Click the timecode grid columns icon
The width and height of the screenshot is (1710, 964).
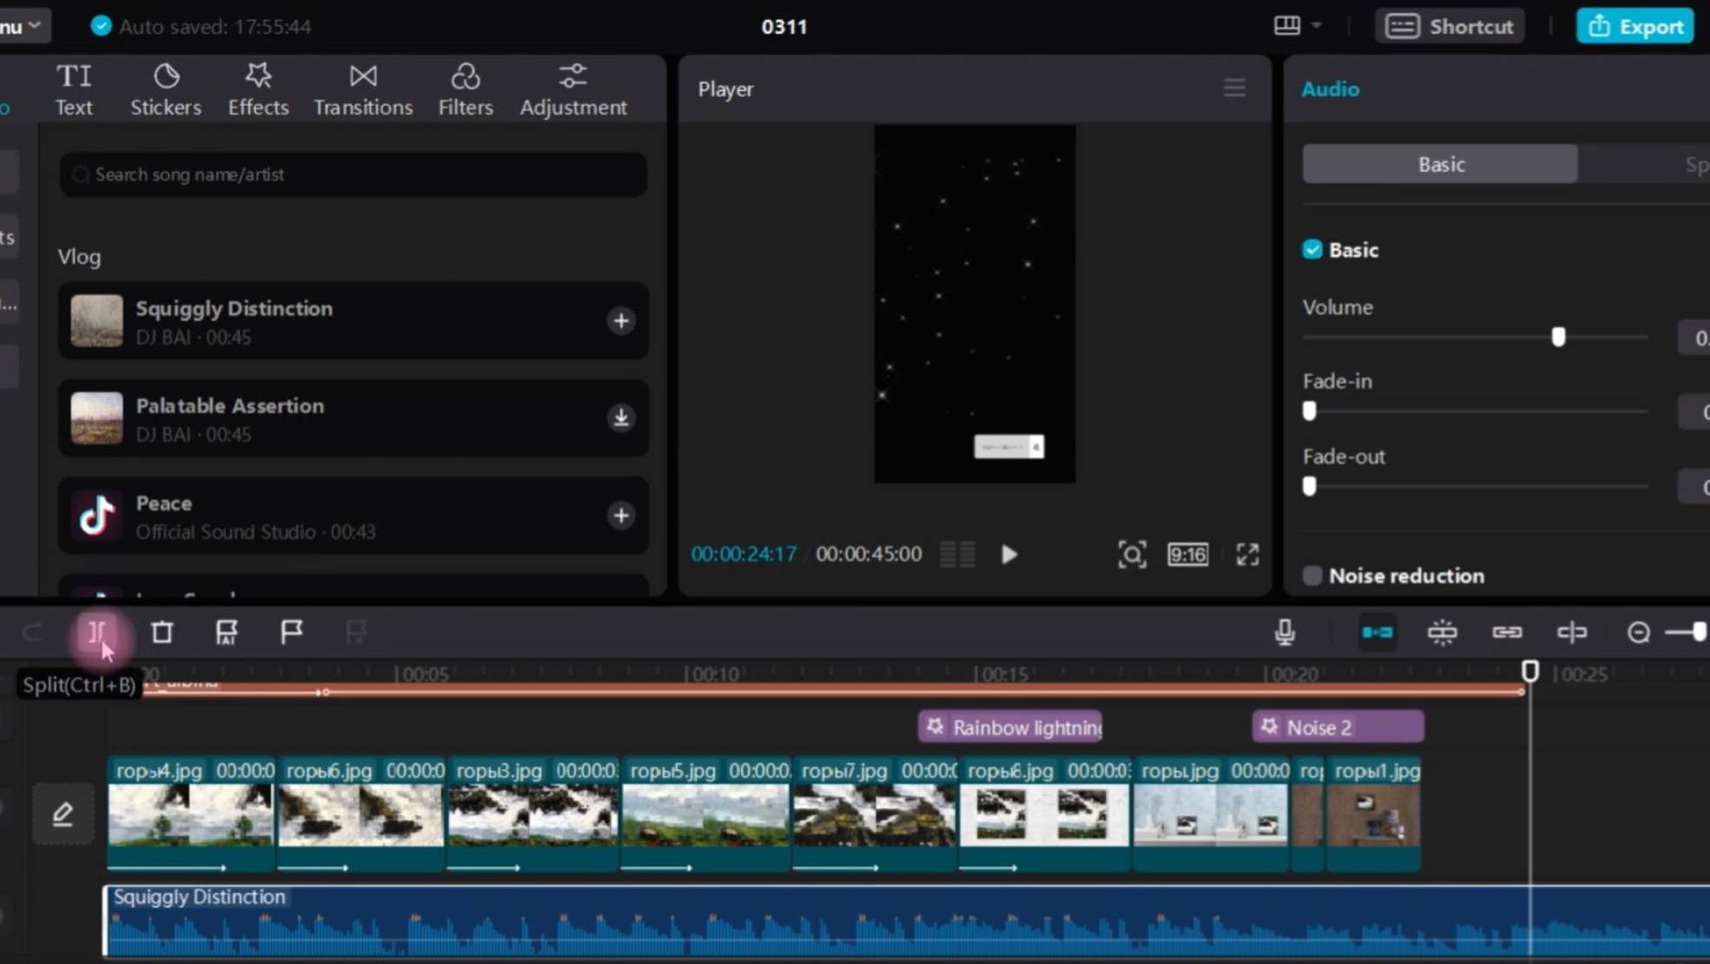(x=957, y=554)
